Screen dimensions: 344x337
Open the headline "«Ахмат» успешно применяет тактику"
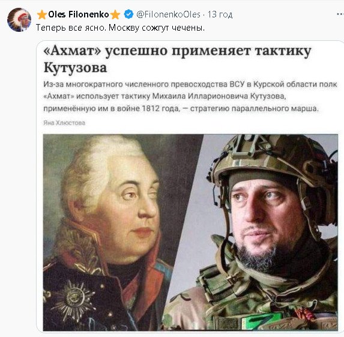(x=177, y=52)
